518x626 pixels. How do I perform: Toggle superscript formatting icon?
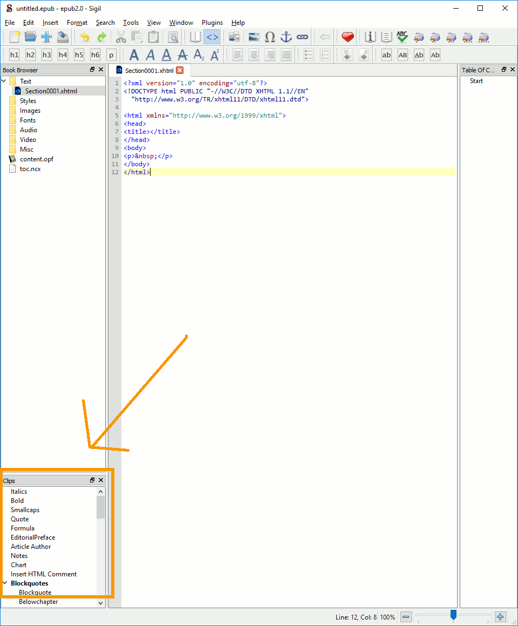pyautogui.click(x=215, y=55)
